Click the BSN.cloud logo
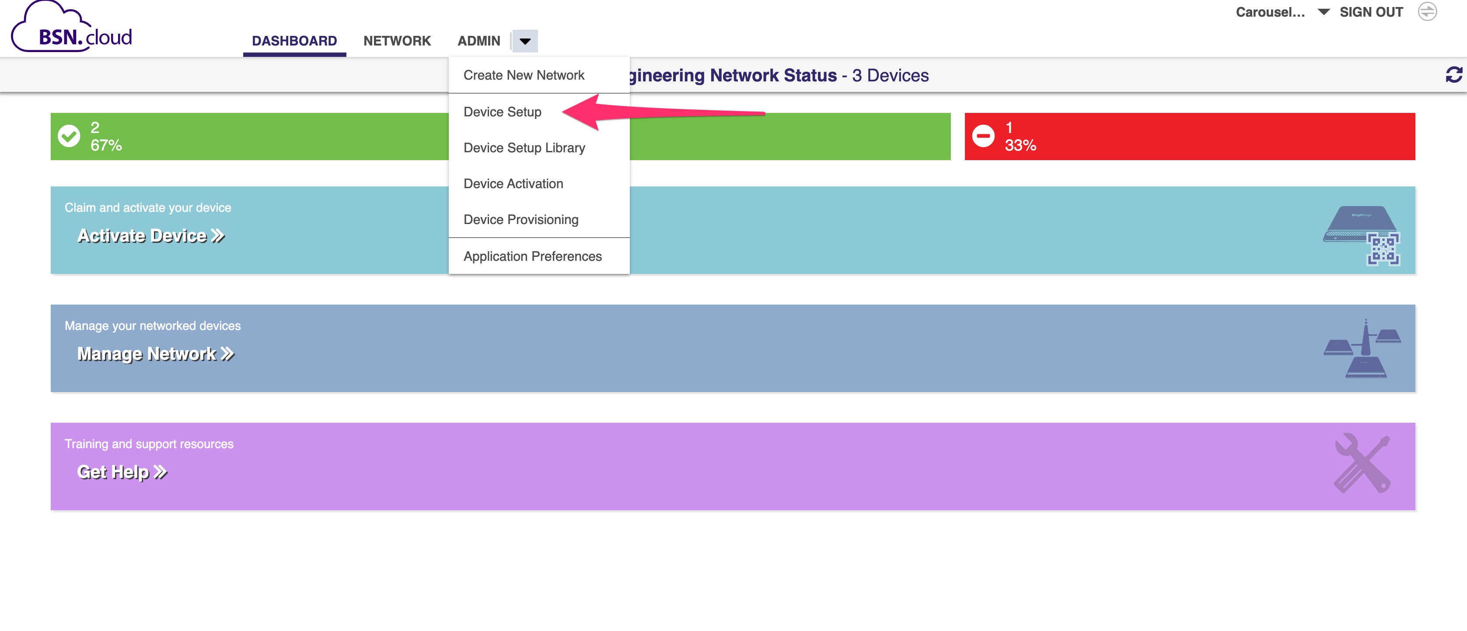 (74, 27)
